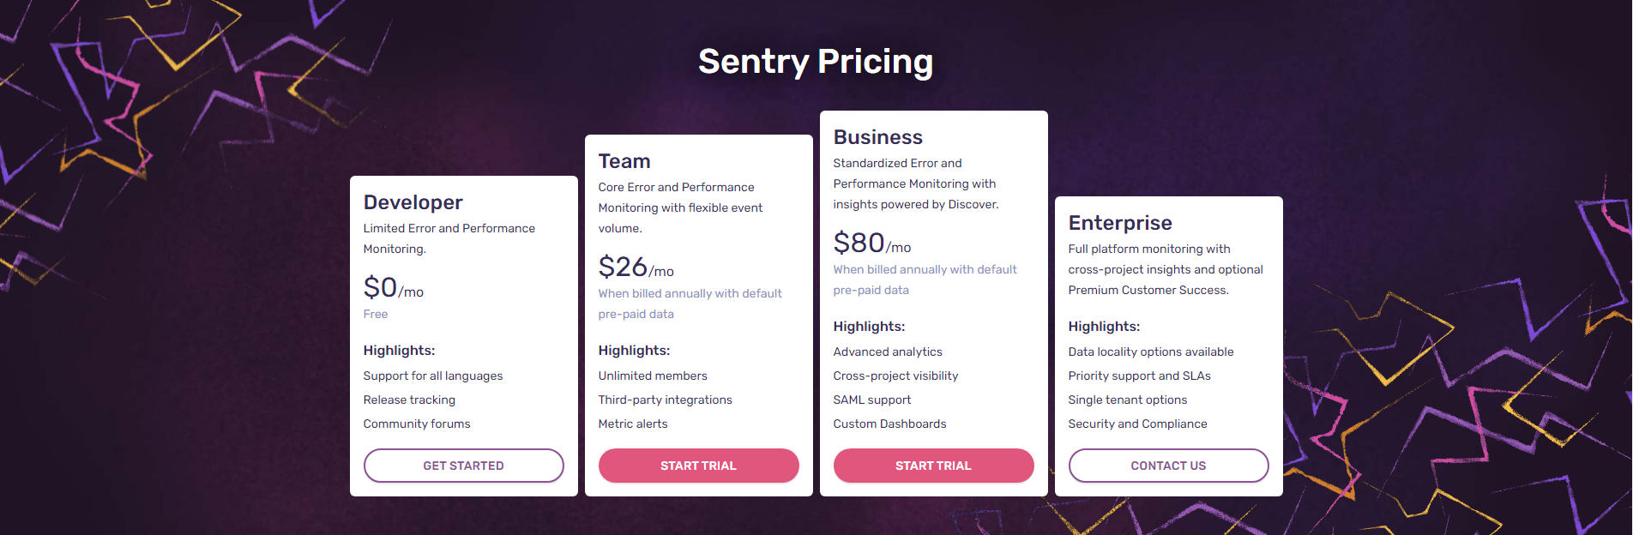Click Custom Dashboards under the Business plan
The width and height of the screenshot is (1633, 535).
889,424
